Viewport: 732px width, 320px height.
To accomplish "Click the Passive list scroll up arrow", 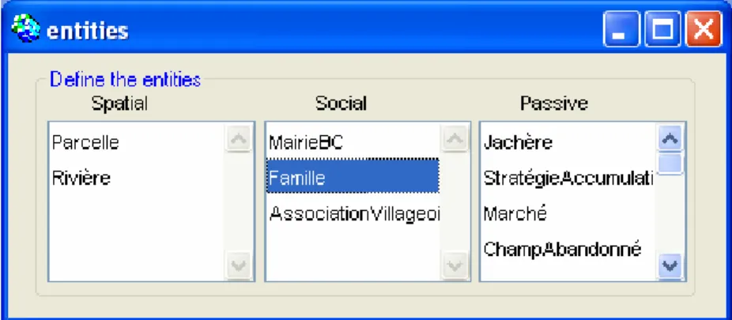I will (670, 138).
